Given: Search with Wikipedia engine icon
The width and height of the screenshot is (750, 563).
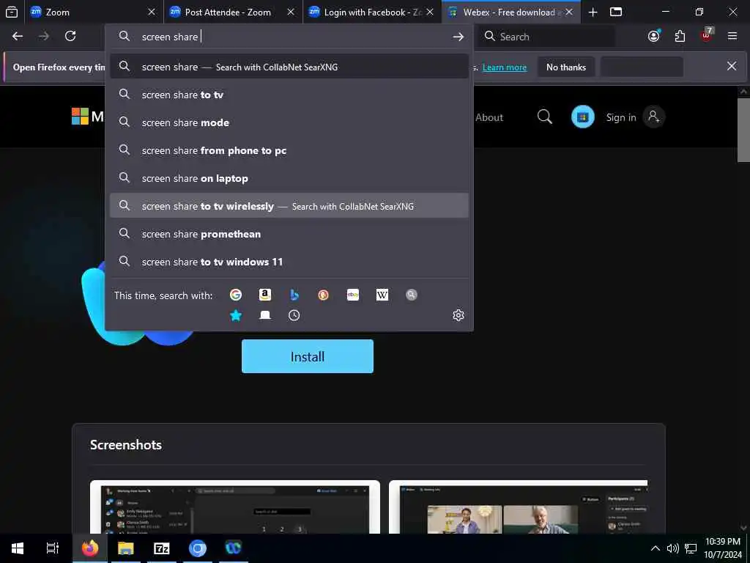Looking at the screenshot, I should click(382, 295).
